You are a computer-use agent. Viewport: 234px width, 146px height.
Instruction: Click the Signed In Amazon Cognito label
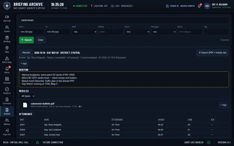tap(182, 6)
